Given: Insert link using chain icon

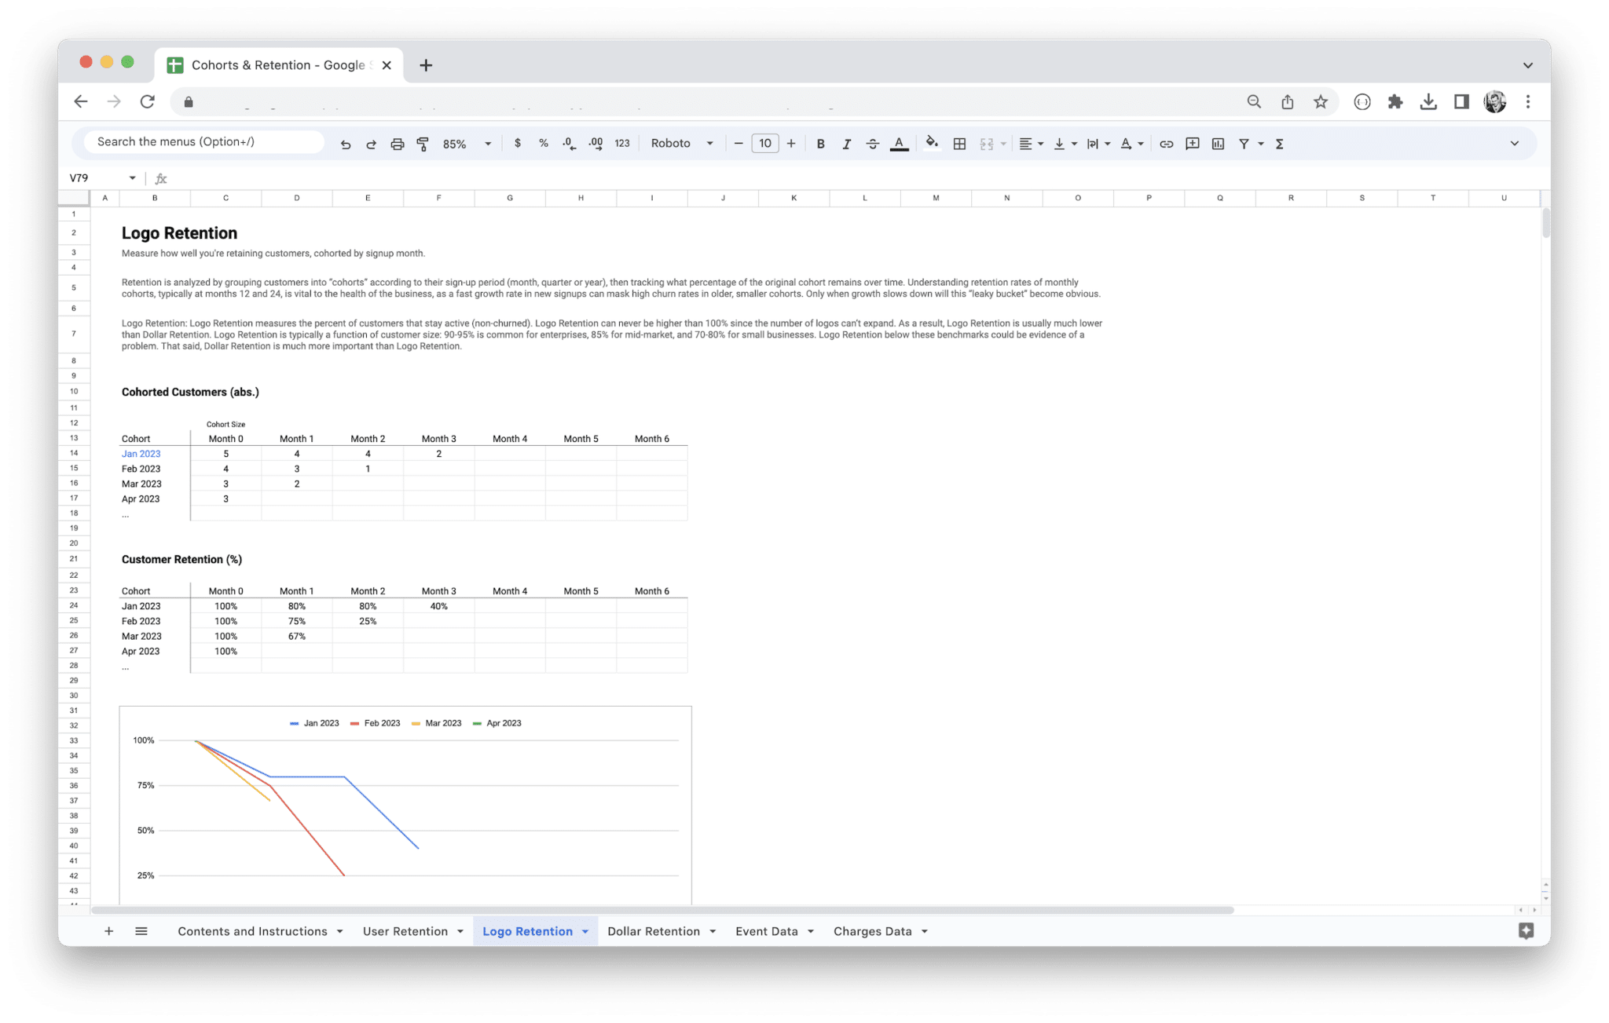Looking at the screenshot, I should click(1167, 144).
